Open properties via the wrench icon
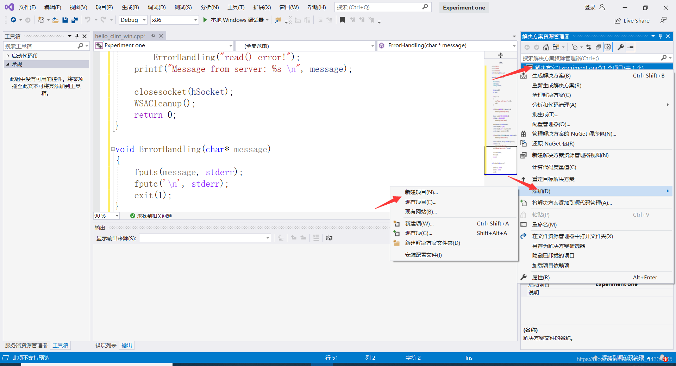The image size is (676, 366). (x=621, y=47)
